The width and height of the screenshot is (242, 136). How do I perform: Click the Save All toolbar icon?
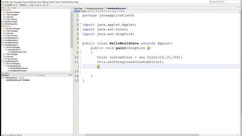click(x=11, y=5)
